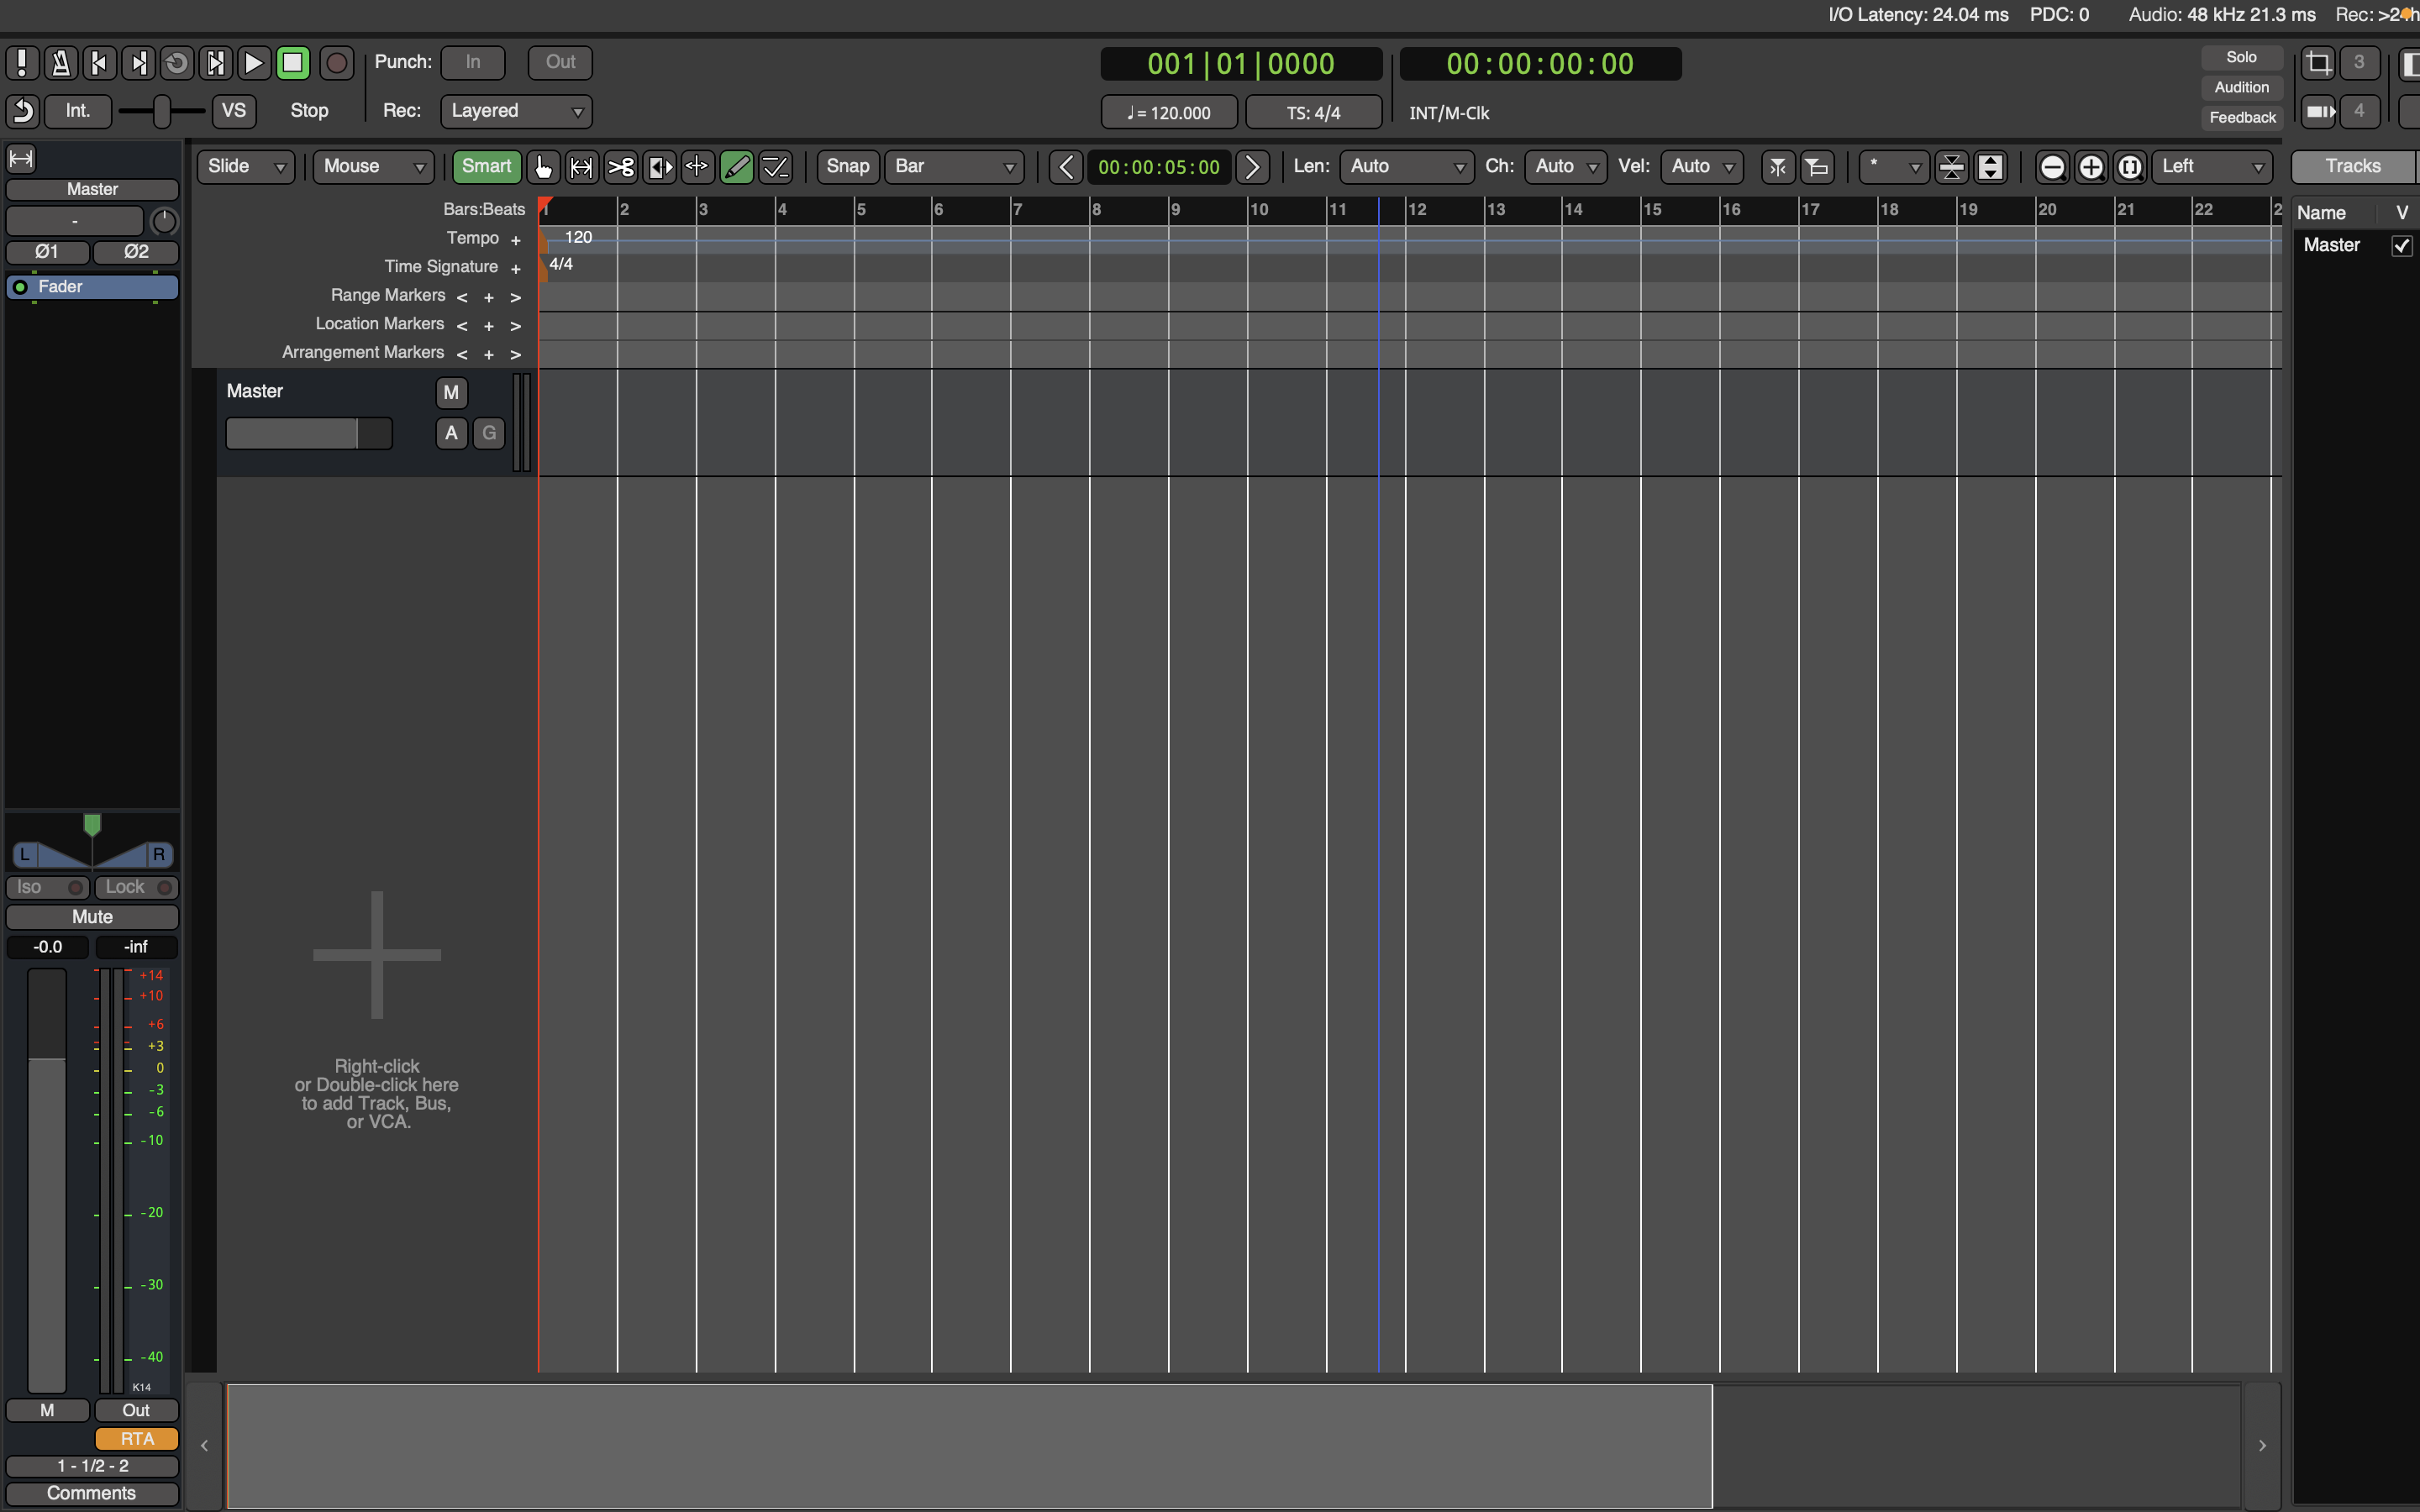
Task: Mute the Master track with M
Action: click(451, 393)
